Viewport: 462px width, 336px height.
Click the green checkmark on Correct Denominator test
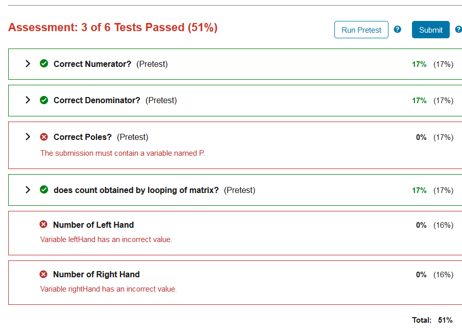coord(44,100)
